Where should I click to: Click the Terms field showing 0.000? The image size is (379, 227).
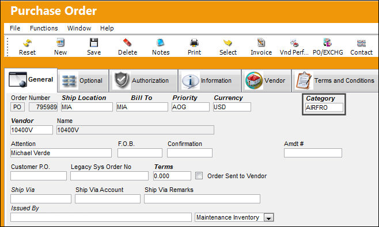click(x=172, y=176)
